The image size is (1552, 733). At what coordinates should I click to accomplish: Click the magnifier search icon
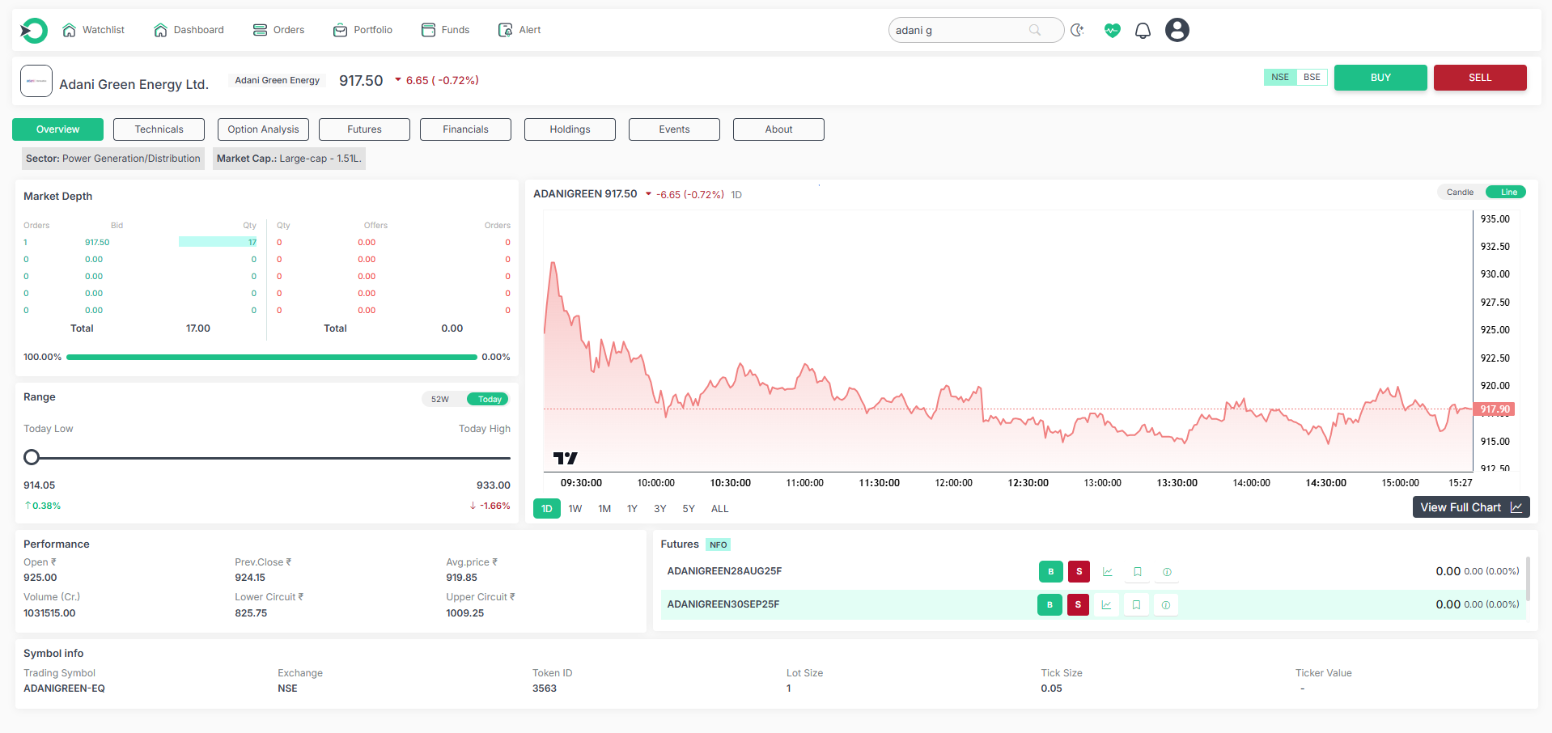click(1035, 30)
